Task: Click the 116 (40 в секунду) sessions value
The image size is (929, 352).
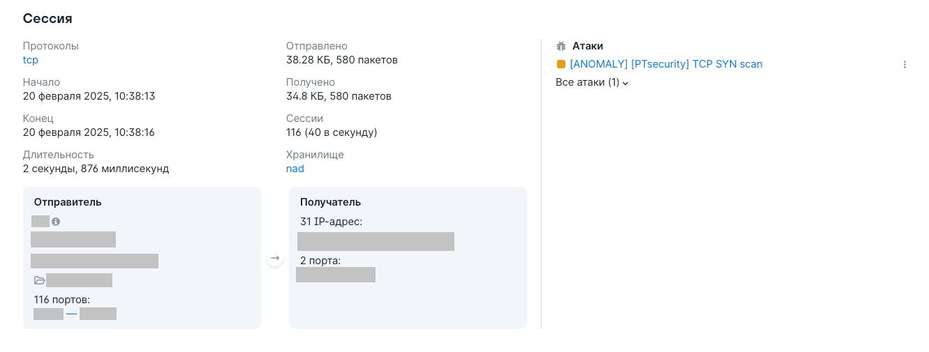Action: click(332, 132)
